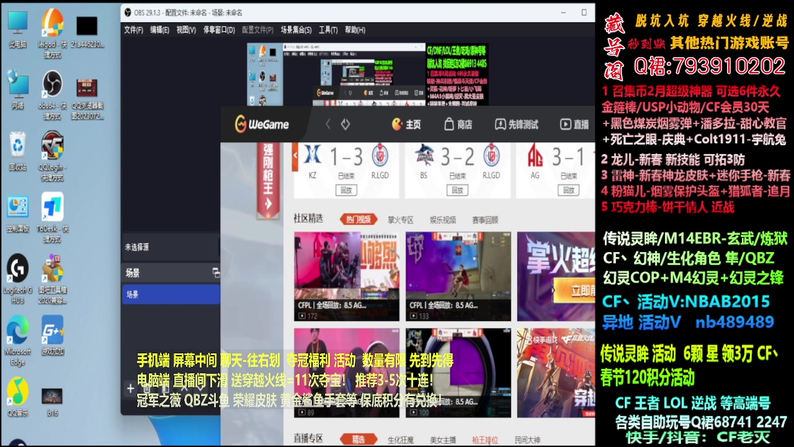Image resolution: width=794 pixels, height=447 pixels.
Task: Open the leigod shortcut on desktop
Action: [x=53, y=34]
